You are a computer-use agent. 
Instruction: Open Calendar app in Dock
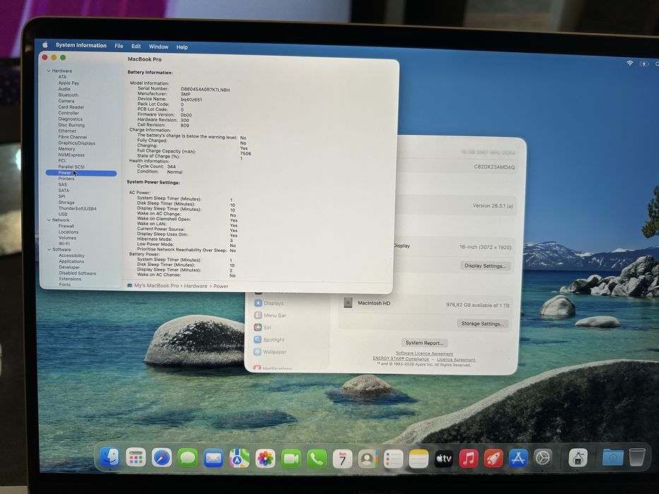(x=343, y=459)
